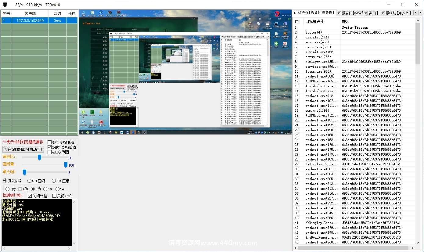
Task: Click the red circular logo in remote preview
Action: [x=277, y=14]
